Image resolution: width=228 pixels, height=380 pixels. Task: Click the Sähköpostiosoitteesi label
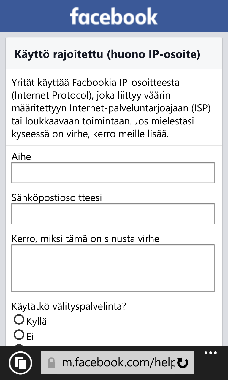click(57, 197)
